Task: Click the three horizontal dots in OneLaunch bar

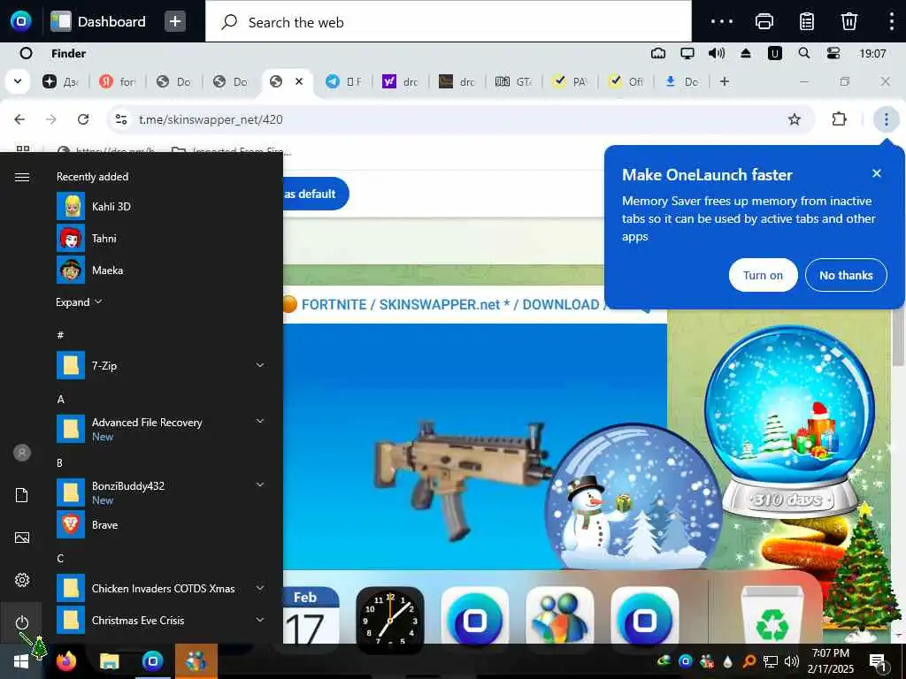Action: tap(722, 22)
